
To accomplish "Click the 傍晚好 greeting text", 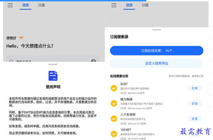I will pos(11,38).
